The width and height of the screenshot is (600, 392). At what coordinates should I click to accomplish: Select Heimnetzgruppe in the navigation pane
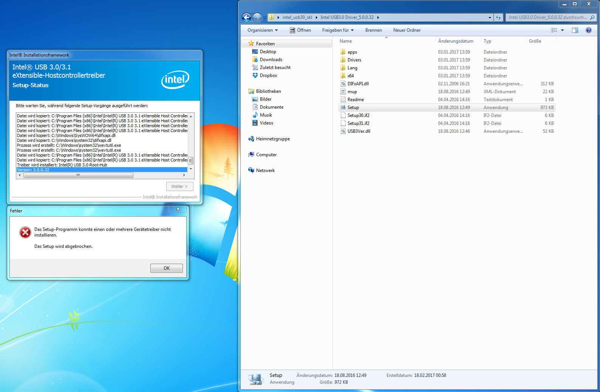269,139
